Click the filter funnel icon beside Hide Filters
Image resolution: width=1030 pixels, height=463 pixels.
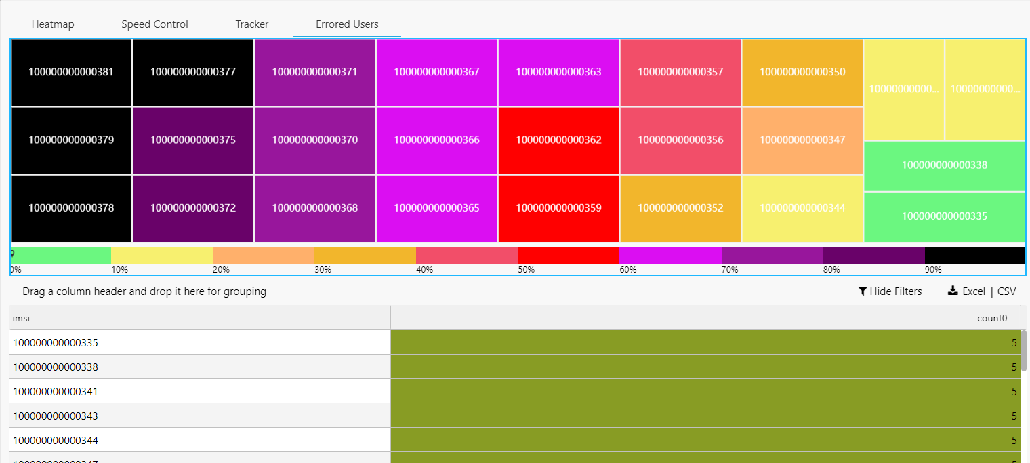pyautogui.click(x=863, y=291)
